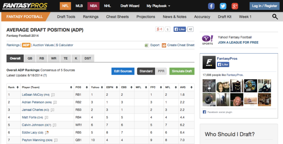Switch to PPR scoring
This screenshot has width=283, height=144.
pos(161,71)
